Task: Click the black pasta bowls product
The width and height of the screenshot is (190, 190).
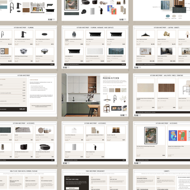Action: (24, 147)
